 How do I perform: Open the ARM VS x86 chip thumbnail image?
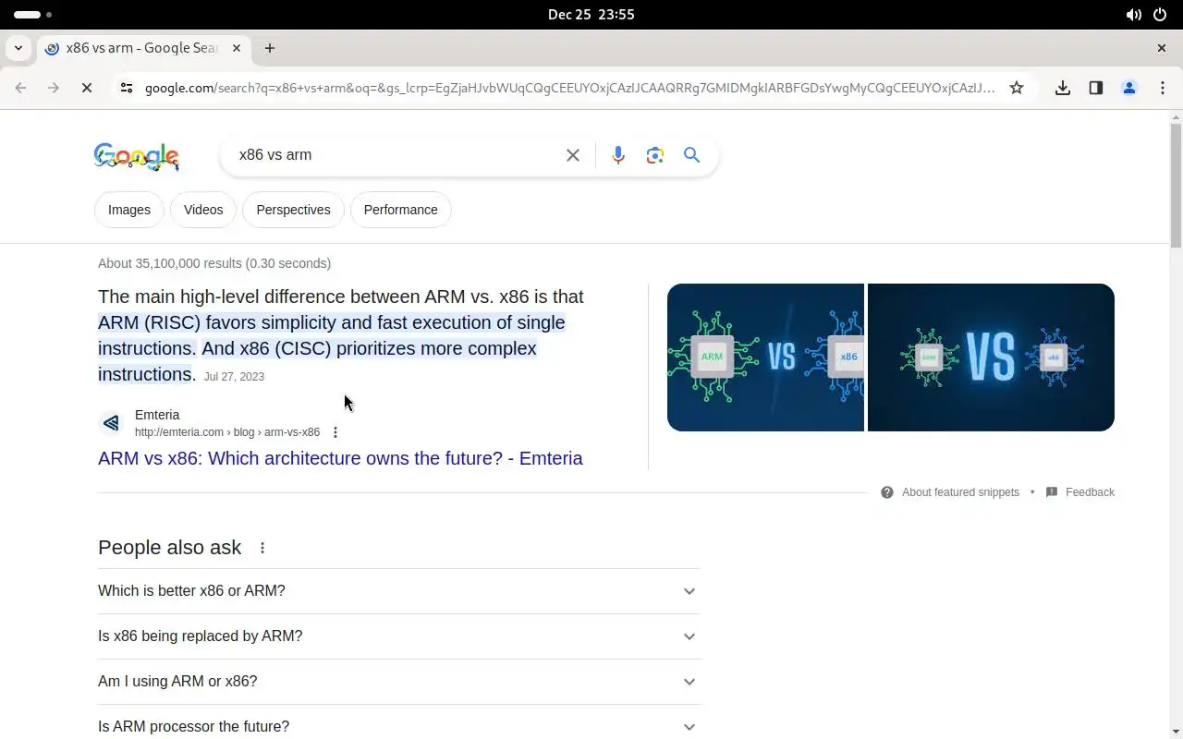[x=765, y=357]
